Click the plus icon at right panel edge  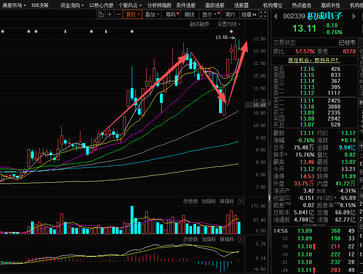pos(361,146)
